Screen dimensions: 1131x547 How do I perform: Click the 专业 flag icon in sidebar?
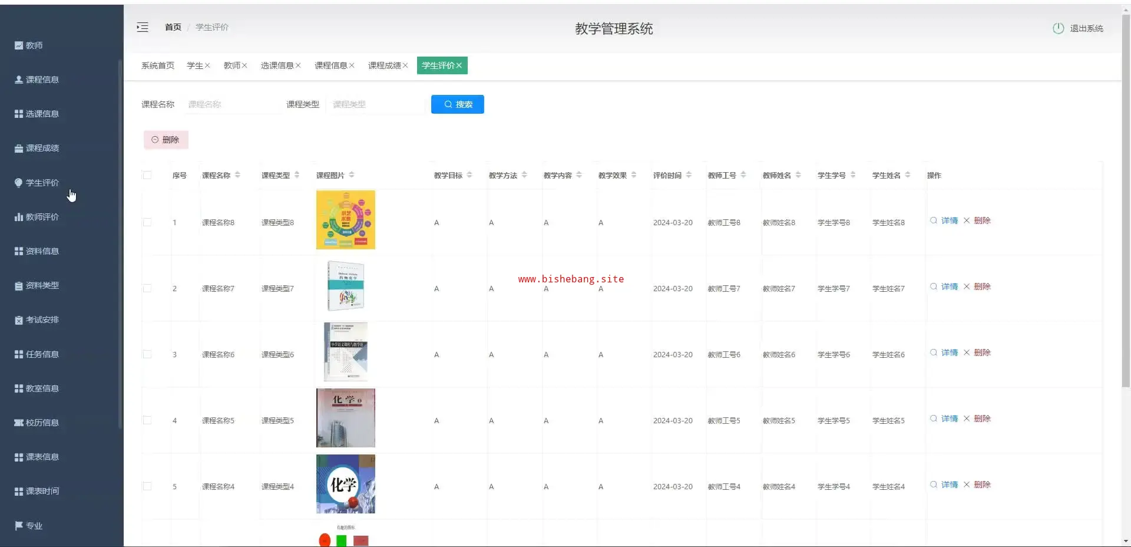[19, 525]
